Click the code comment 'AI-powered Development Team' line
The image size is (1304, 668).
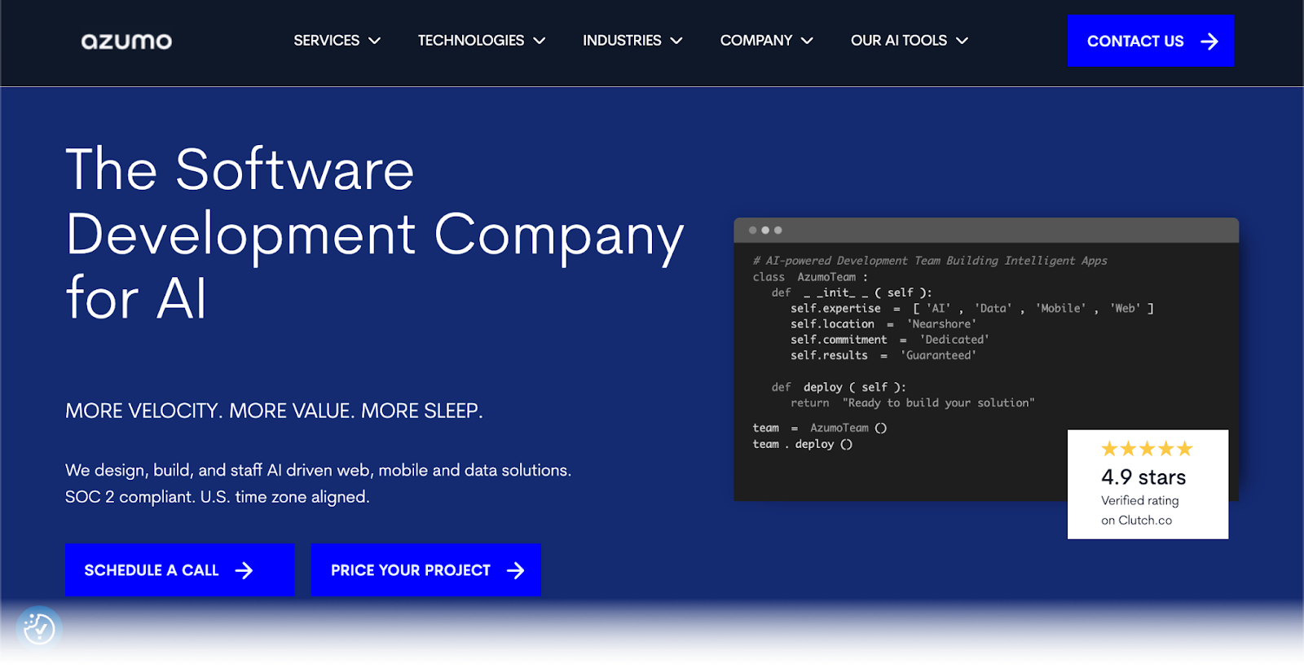point(930,261)
